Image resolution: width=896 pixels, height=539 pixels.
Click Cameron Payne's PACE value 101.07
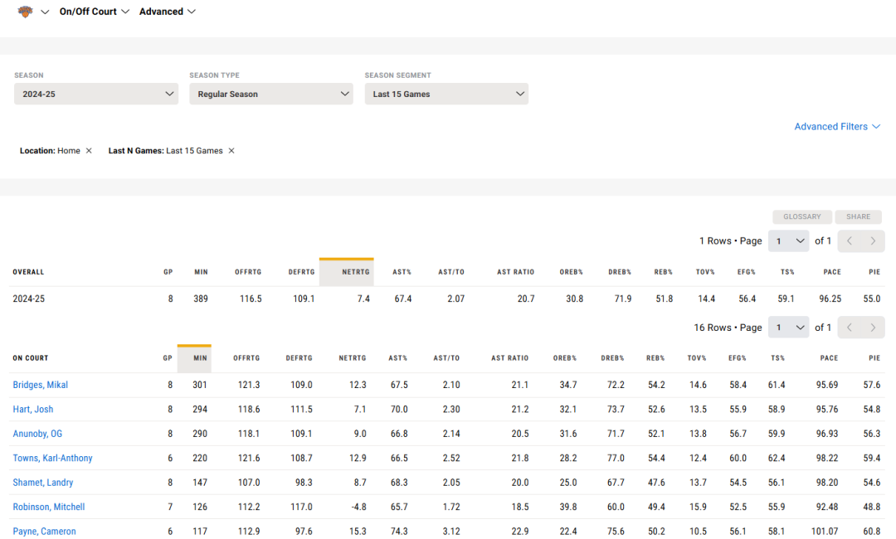(x=825, y=531)
